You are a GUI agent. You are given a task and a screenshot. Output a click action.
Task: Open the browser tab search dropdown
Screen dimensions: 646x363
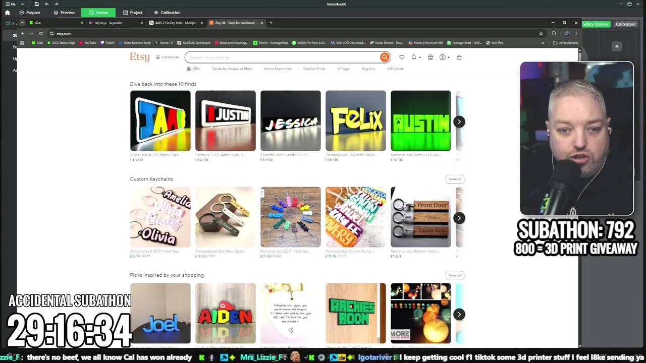22,23
